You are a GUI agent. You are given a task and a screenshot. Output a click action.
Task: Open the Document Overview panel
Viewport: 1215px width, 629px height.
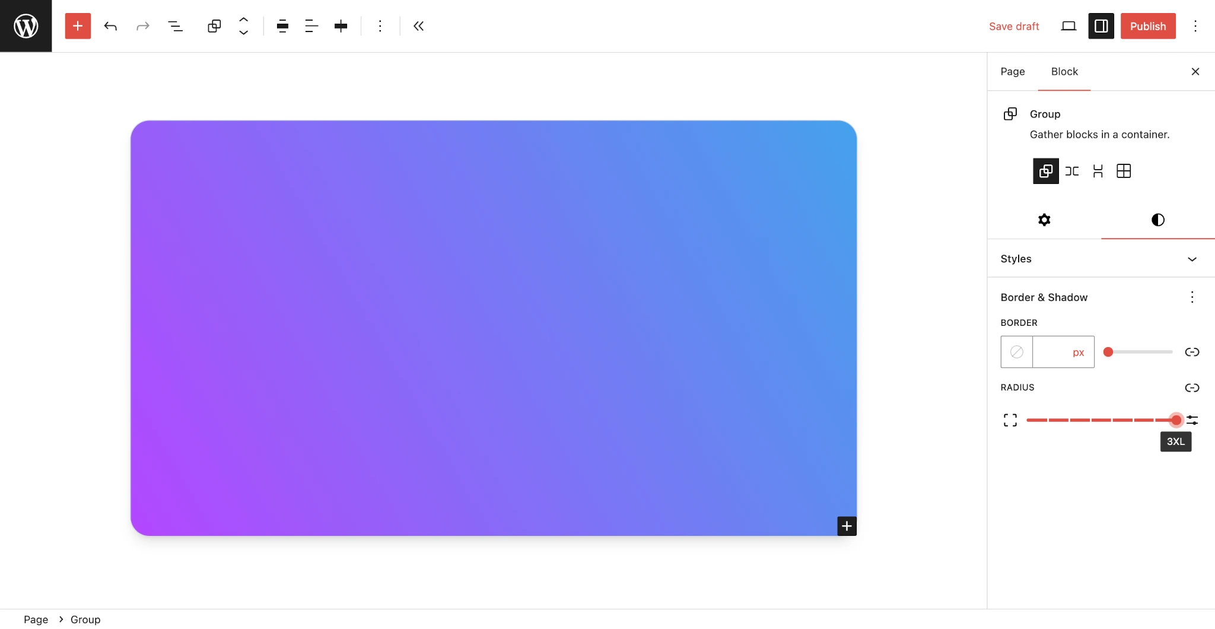click(x=176, y=26)
